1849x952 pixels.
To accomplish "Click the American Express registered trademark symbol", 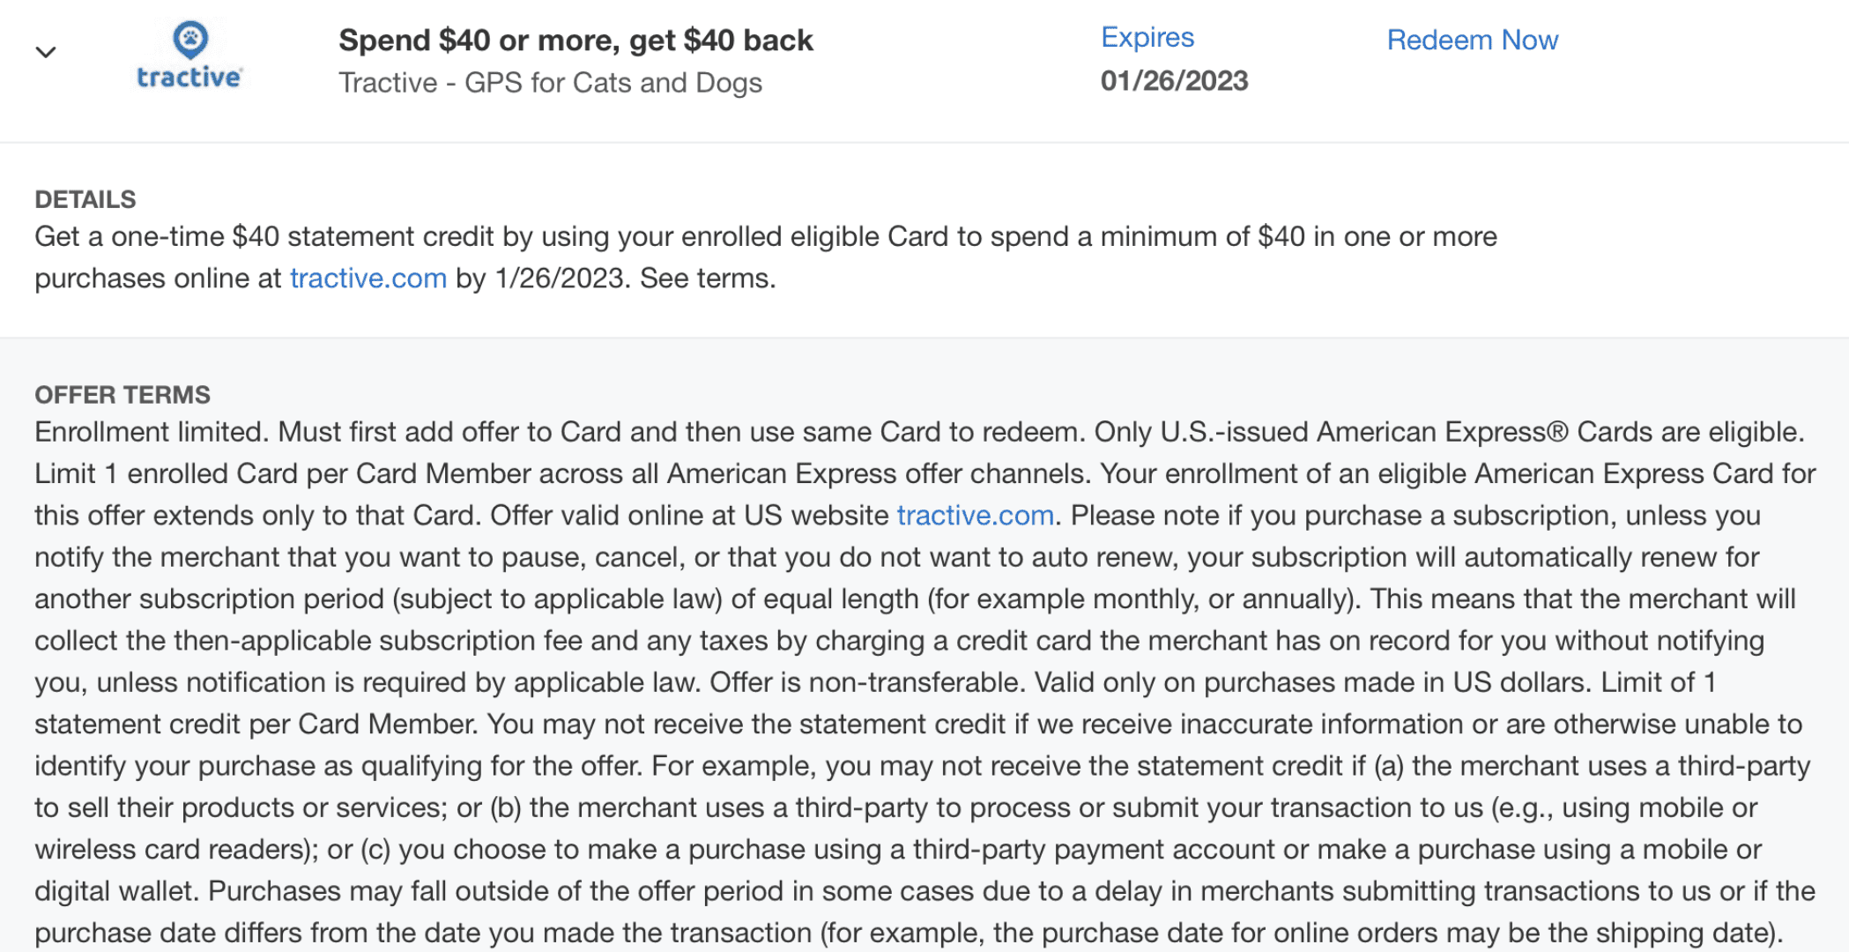I will (x=1558, y=431).
